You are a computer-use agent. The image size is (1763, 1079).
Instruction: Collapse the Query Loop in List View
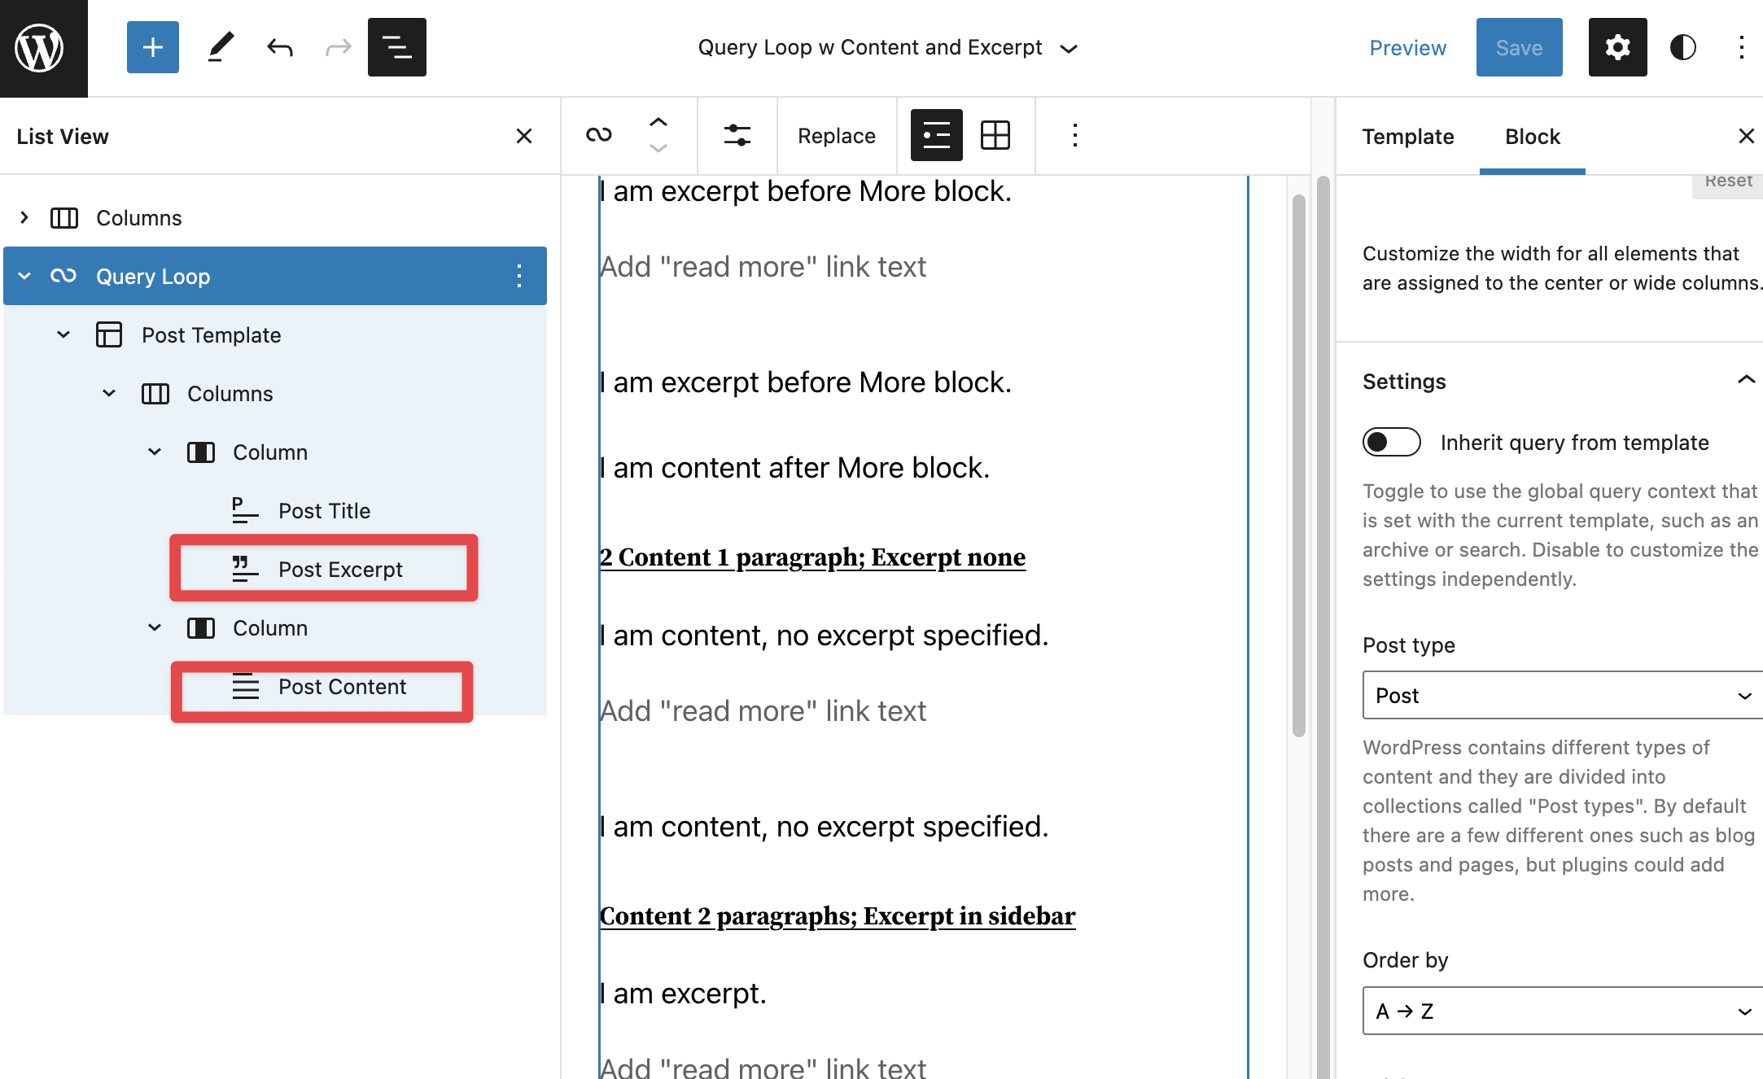[24, 276]
